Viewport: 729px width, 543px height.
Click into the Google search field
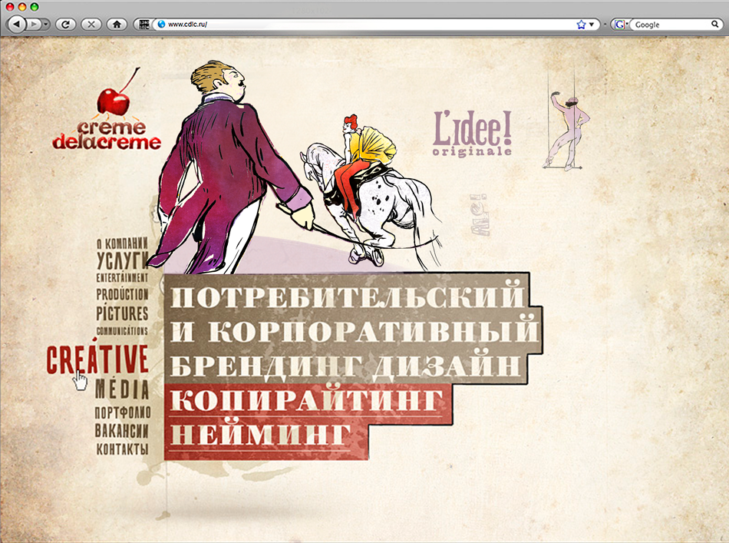pyautogui.click(x=671, y=25)
